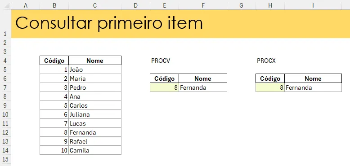Select the cell with Juliana
Image resolution: width=350 pixels, height=166 pixels.
coord(95,114)
